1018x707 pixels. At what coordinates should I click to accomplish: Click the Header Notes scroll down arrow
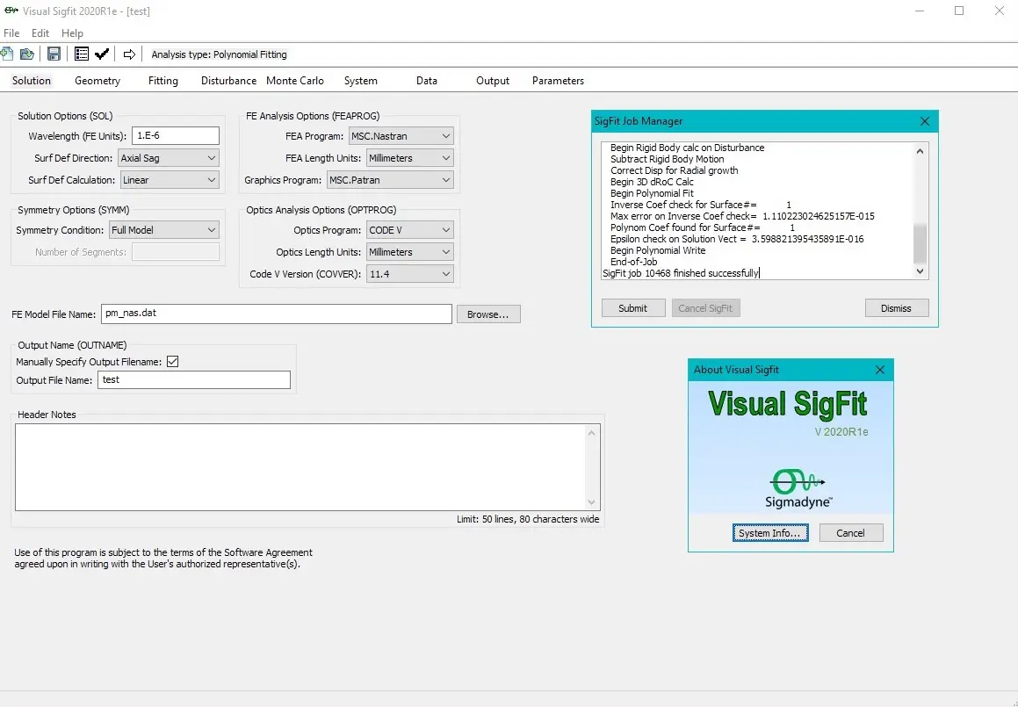point(591,501)
